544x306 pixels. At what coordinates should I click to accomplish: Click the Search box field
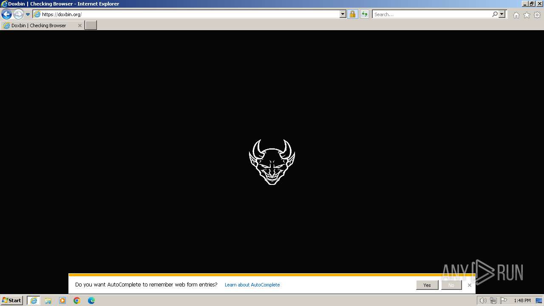pyautogui.click(x=431, y=14)
